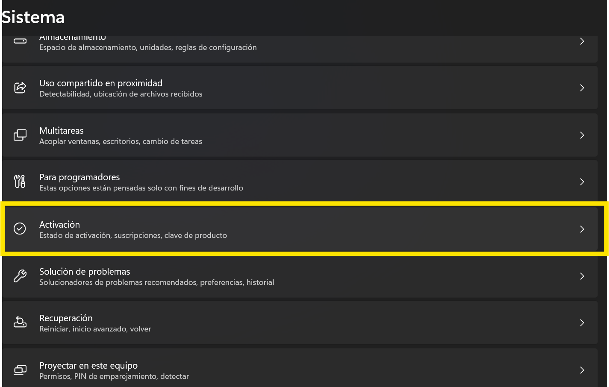Open Multitareas using its chevron arrow
The image size is (609, 387).
pyautogui.click(x=582, y=135)
